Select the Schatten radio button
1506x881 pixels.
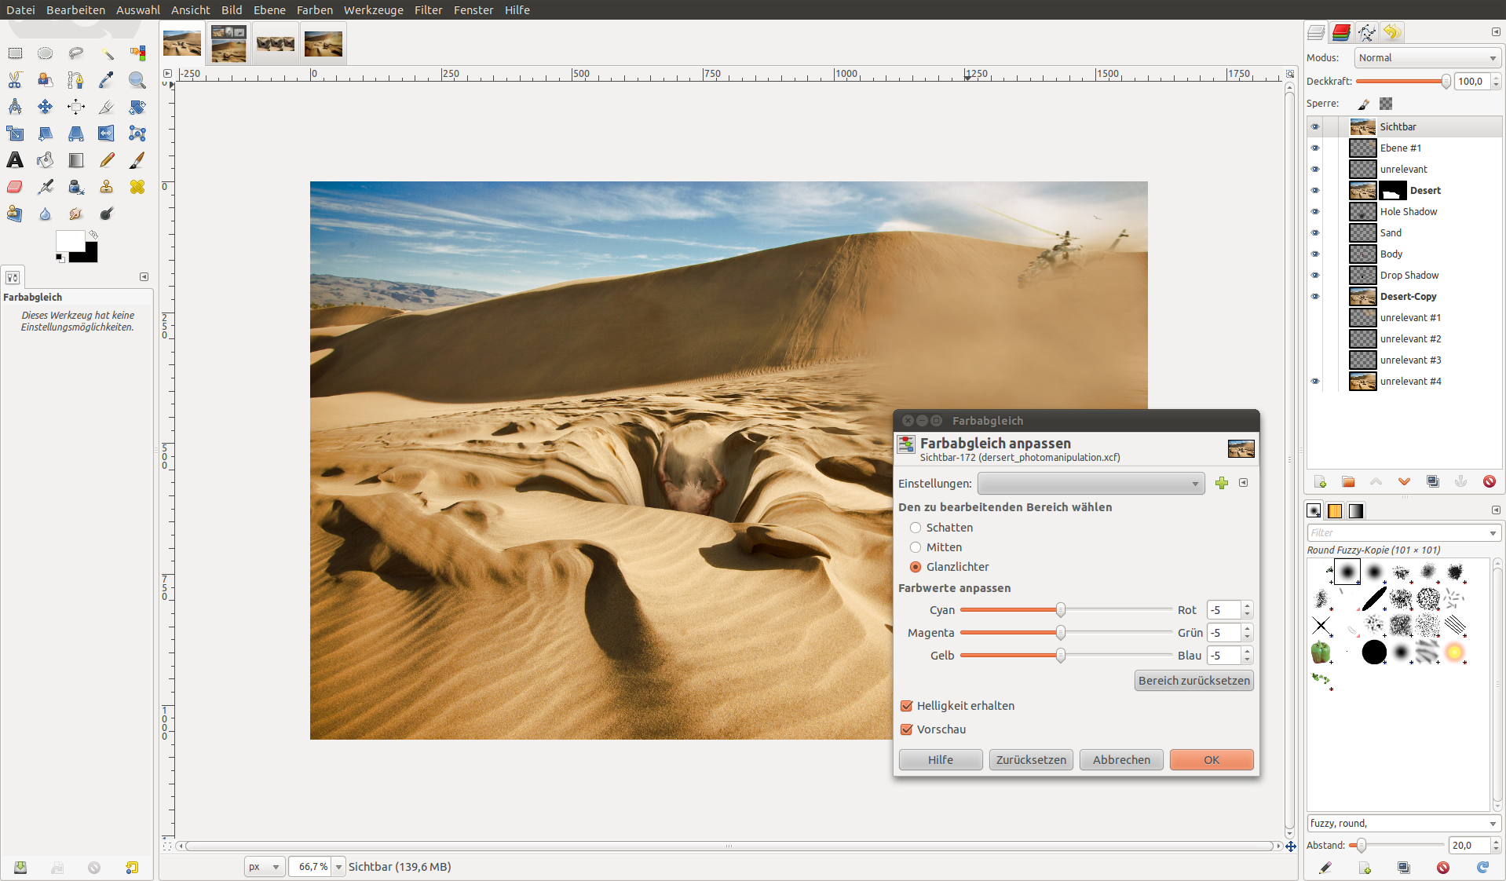point(916,528)
